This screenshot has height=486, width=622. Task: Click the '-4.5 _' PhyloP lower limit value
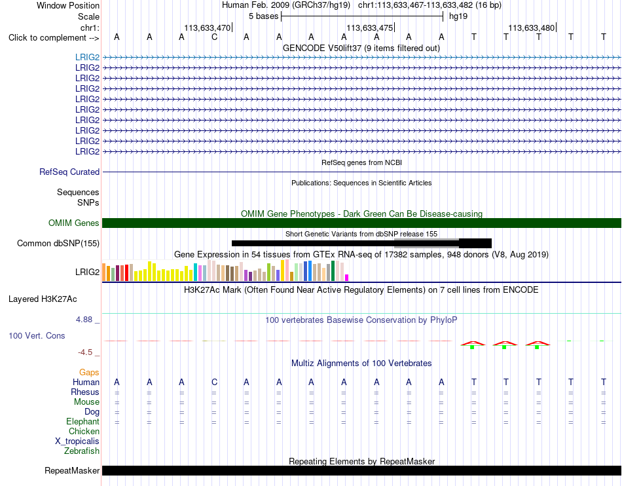[x=88, y=352]
